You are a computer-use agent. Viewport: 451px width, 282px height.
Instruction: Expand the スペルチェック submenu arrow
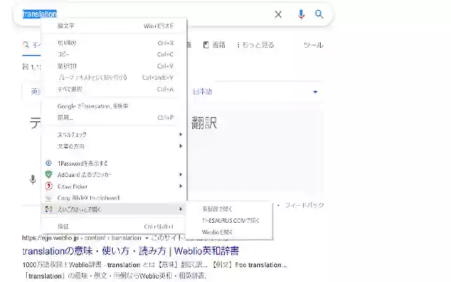point(180,135)
